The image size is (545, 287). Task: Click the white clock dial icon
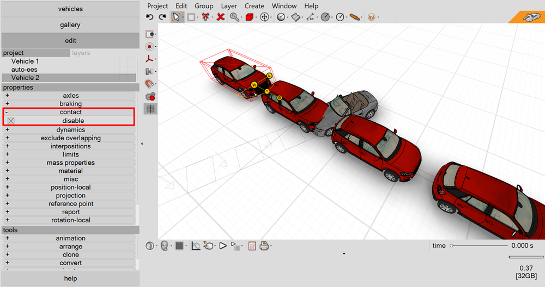[x=340, y=17]
